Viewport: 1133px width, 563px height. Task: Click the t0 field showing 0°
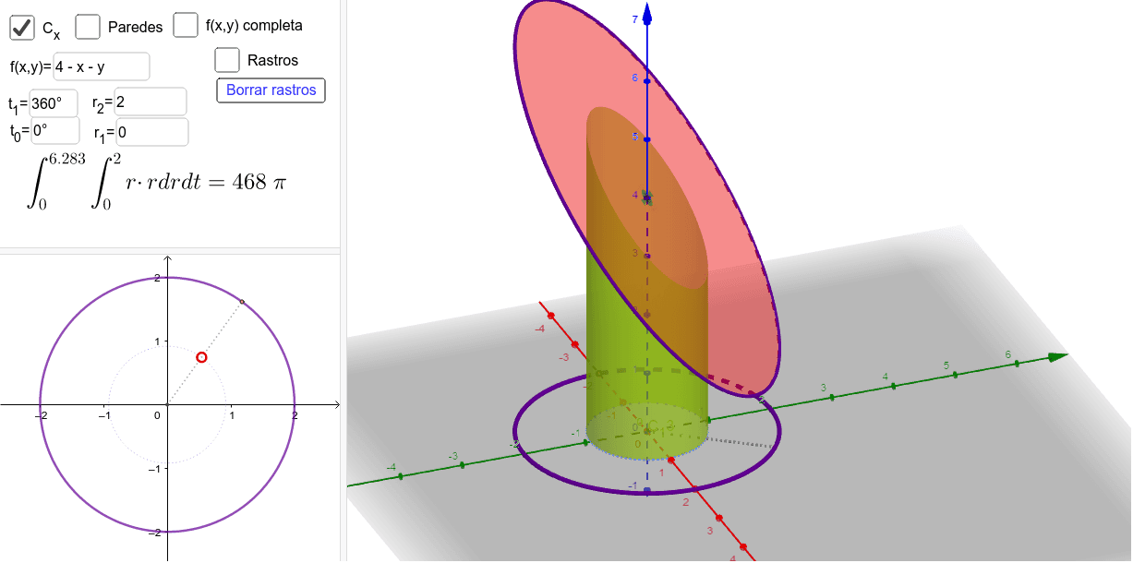(54, 132)
